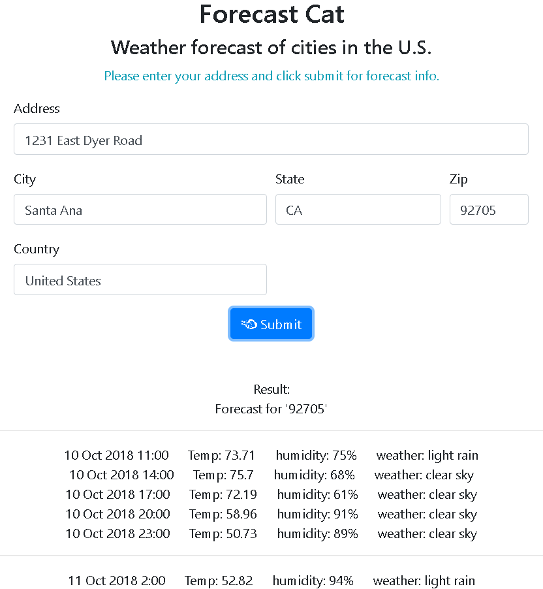
Task: Activate the Country field United States
Action: [x=140, y=279]
